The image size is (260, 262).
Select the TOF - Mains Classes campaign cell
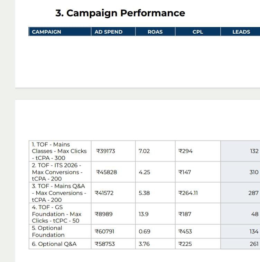pyautogui.click(x=59, y=151)
